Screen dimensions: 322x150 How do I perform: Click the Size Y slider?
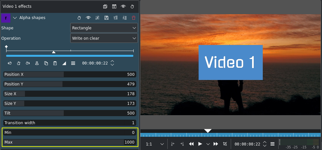pyautogui.click(x=70, y=104)
